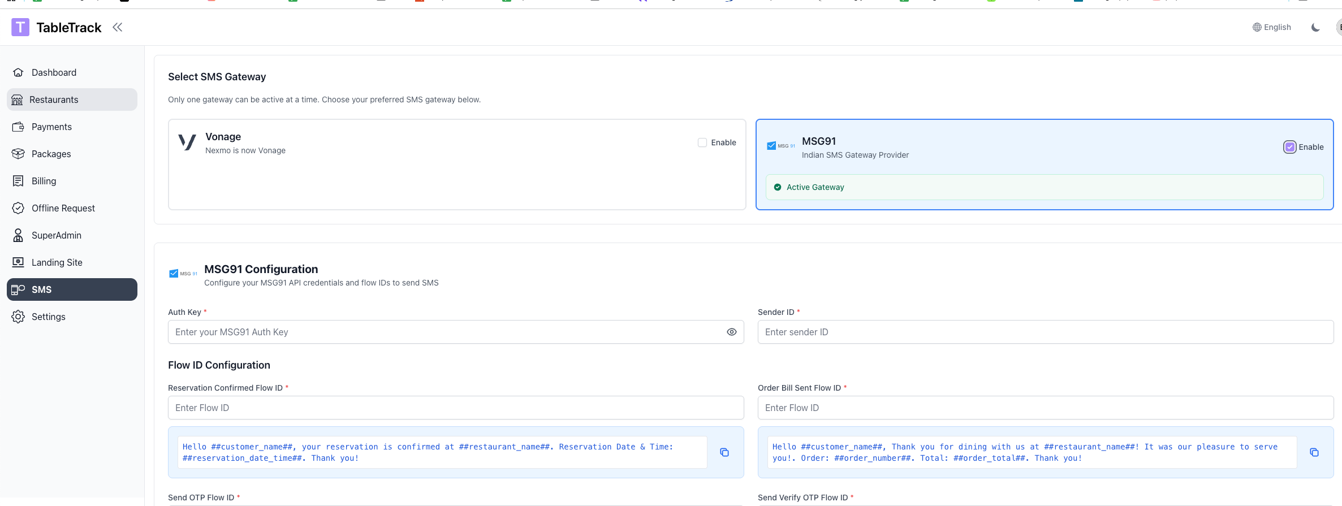Open Dashboard from the sidebar
The image size is (1342, 506).
54,72
